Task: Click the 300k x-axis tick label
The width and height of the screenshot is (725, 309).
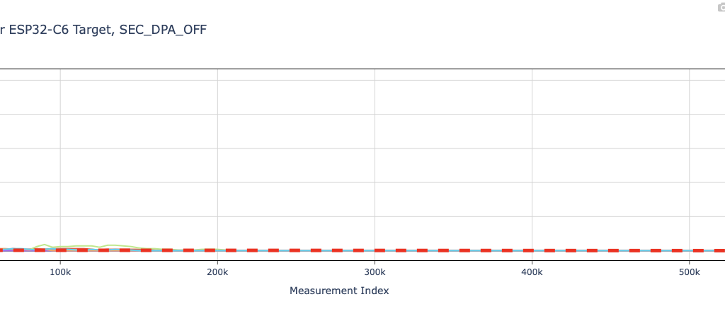Action: (x=375, y=272)
